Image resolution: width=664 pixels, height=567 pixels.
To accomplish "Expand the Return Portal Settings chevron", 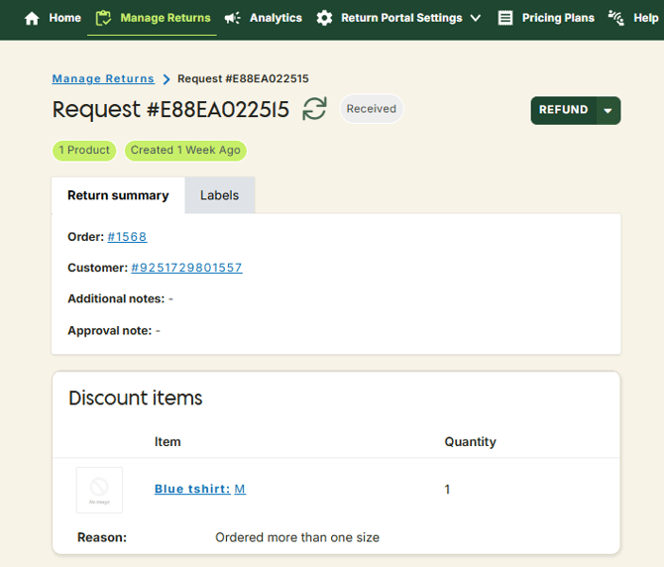I will point(476,18).
